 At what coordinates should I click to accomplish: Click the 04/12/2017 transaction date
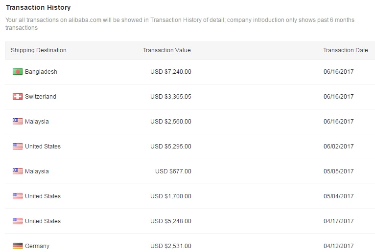pos(339,246)
